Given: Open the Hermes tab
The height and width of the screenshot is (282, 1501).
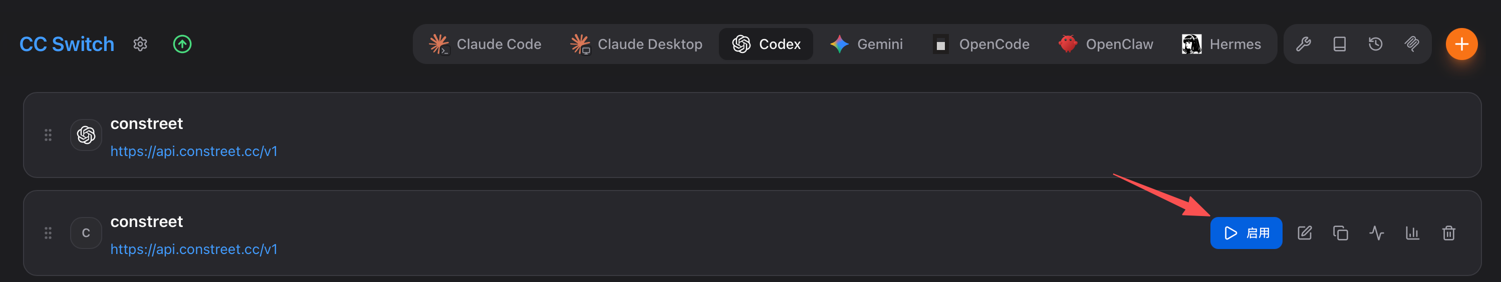Looking at the screenshot, I should (1221, 44).
